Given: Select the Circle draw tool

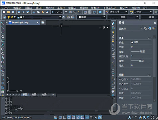Looking at the screenshot, I should 3,49.
